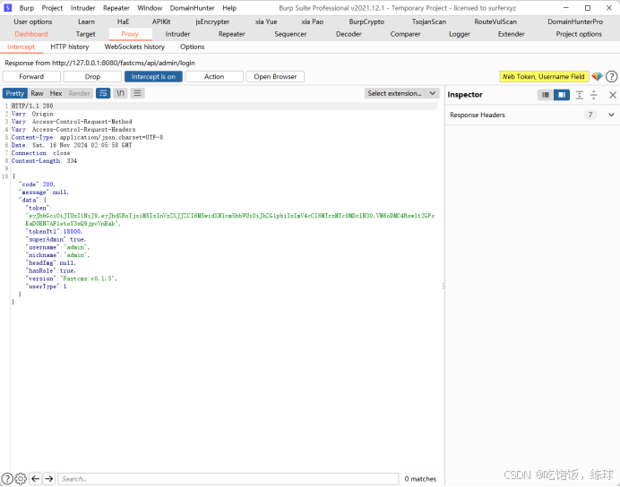Open help icon in search bar
The height and width of the screenshot is (487, 620).
7,479
